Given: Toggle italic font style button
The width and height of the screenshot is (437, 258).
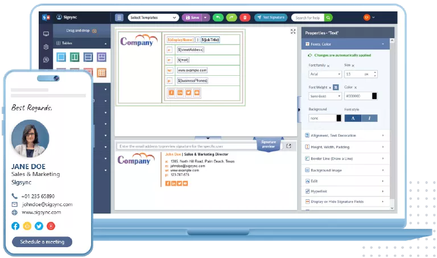Looking at the screenshot, I should 369,118.
